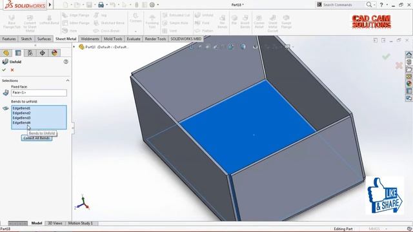Viewport: 413px width, 232px height.
Task: Click the Extruded Cut tool
Action: (x=176, y=15)
